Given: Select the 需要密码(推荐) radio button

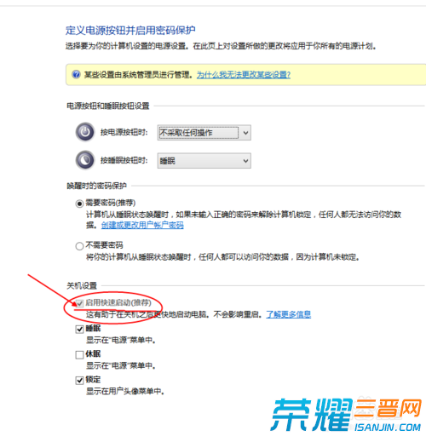Looking at the screenshot, I should point(79,204).
